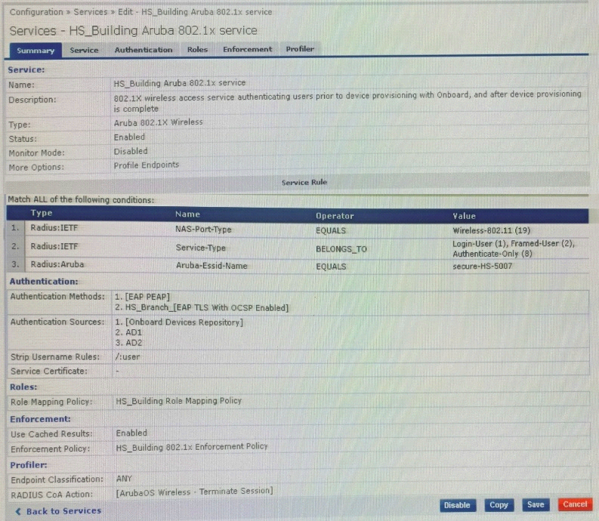This screenshot has height=521, width=599.
Task: Click the Service Rule header bar
Action: click(304, 182)
